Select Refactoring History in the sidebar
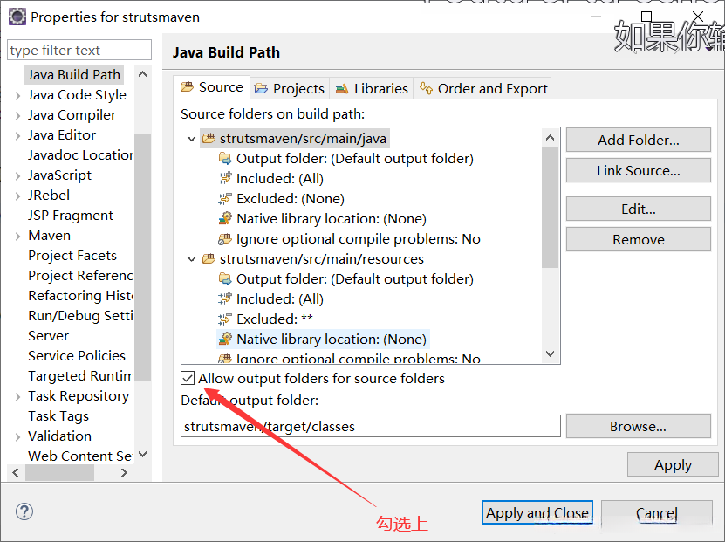The width and height of the screenshot is (725, 542). [80, 296]
